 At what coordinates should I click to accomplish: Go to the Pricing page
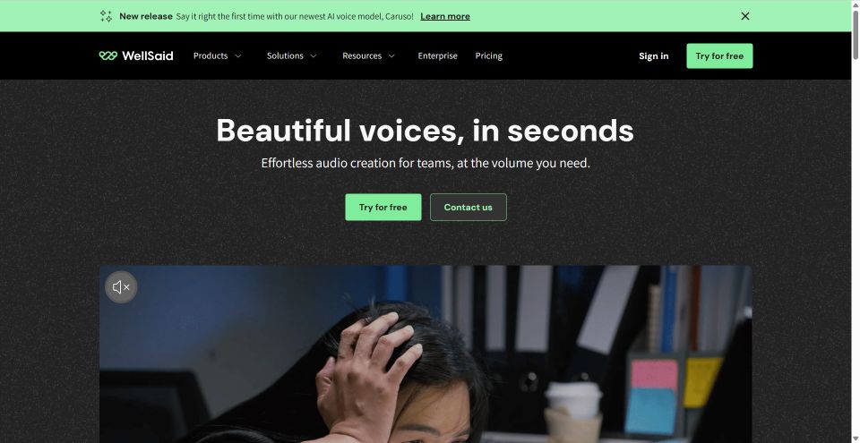489,55
